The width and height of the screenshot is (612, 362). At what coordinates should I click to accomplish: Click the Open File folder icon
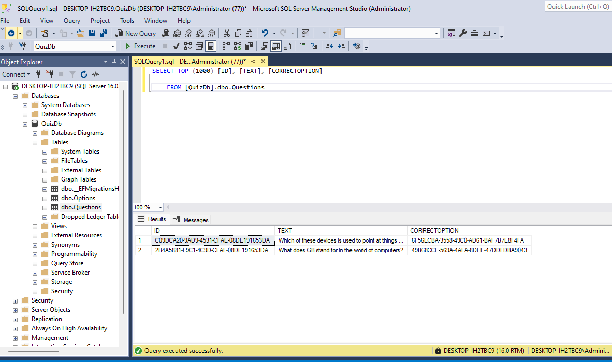pyautogui.click(x=80, y=33)
